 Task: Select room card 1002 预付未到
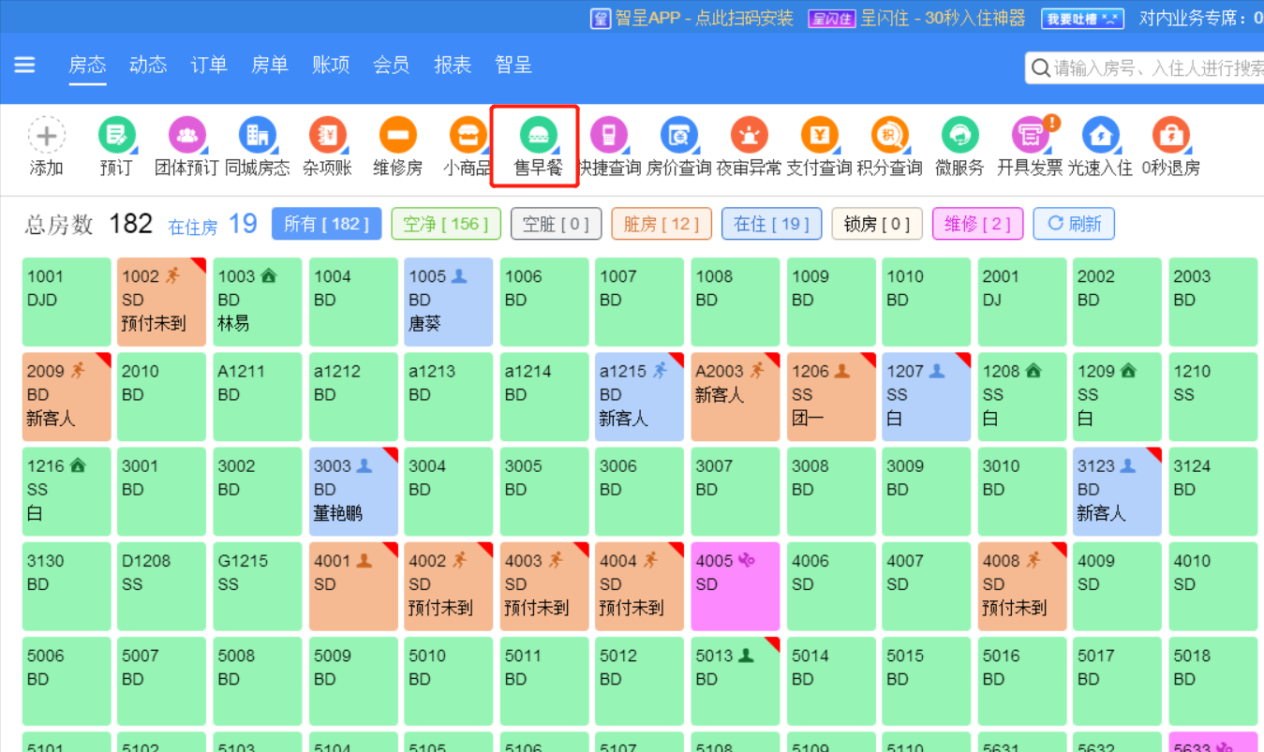tap(161, 302)
